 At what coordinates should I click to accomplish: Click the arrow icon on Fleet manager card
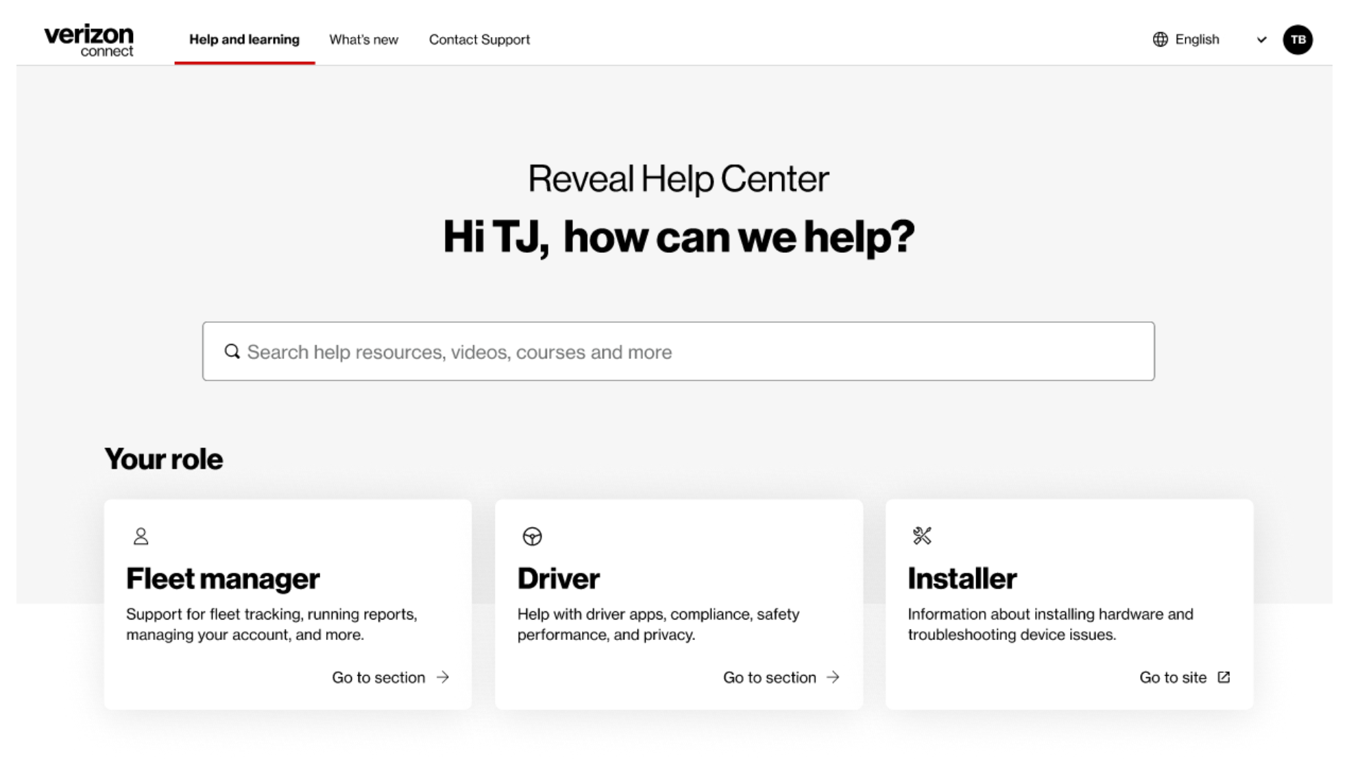[443, 677]
